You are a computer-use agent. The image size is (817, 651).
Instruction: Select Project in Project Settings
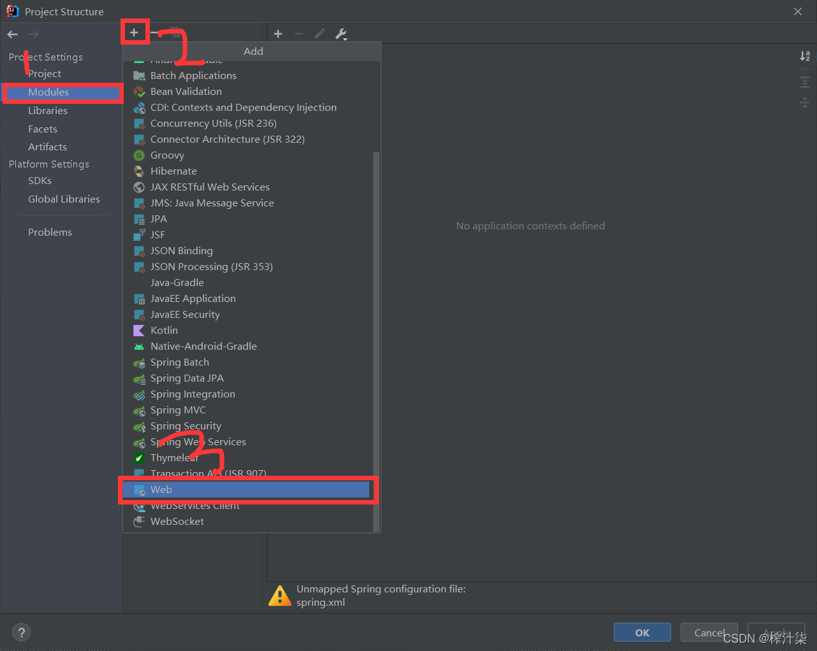(x=45, y=74)
